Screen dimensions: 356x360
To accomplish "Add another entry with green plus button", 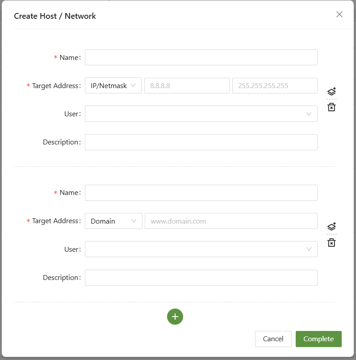I will [175, 317].
